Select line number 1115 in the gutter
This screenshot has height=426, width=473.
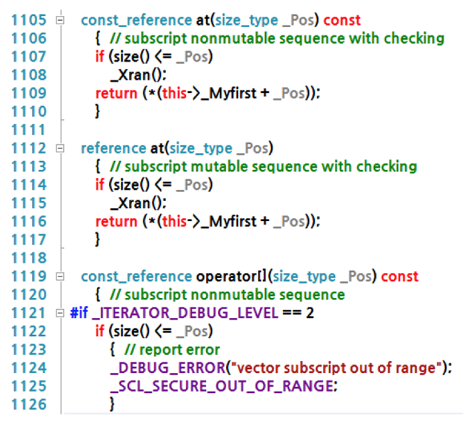coord(29,203)
